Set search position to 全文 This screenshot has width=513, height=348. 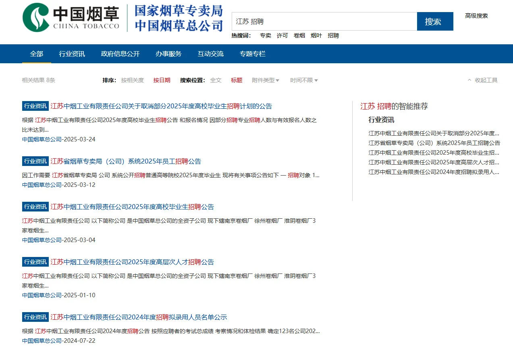point(216,80)
